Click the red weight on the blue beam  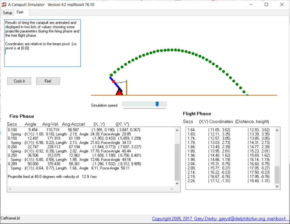tap(114, 82)
